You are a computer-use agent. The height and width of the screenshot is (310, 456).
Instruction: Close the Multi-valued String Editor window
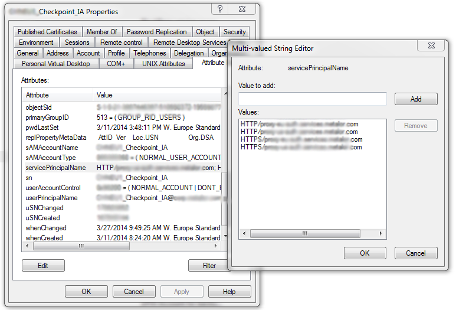point(431,45)
